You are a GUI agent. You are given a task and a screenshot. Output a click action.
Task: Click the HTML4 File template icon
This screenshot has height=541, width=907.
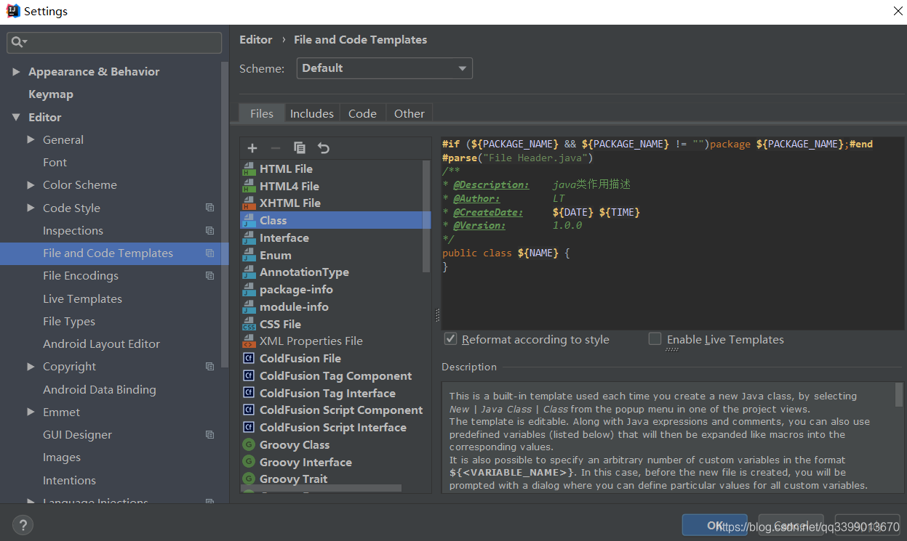[249, 186]
